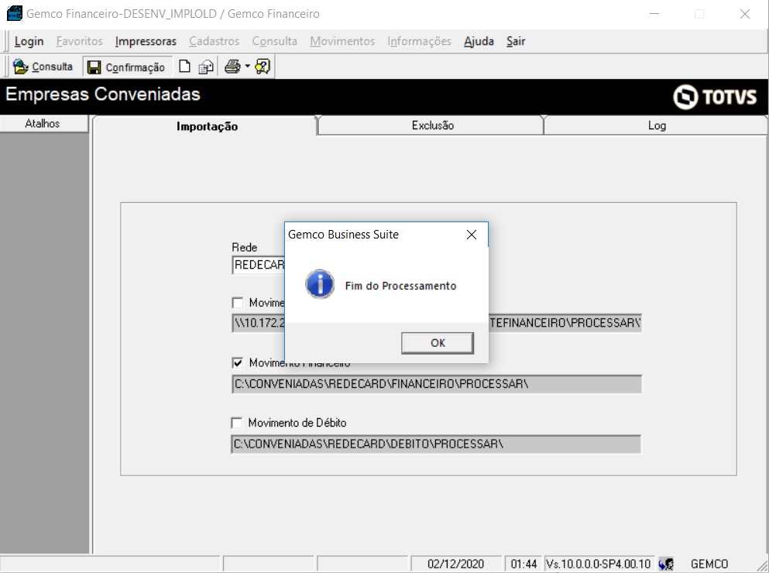This screenshot has height=573, width=769.
Task: Click the Fim do Processamento message
Action: [400, 286]
